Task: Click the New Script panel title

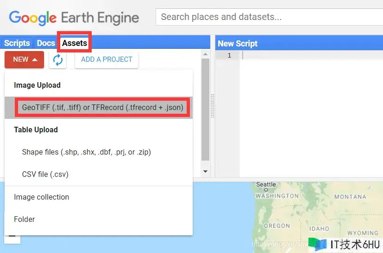Action: 238,44
